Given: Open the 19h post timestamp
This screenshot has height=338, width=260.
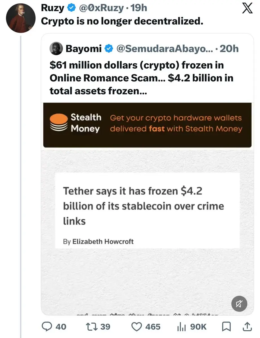Looking at the screenshot, I should pyautogui.click(x=139, y=8).
